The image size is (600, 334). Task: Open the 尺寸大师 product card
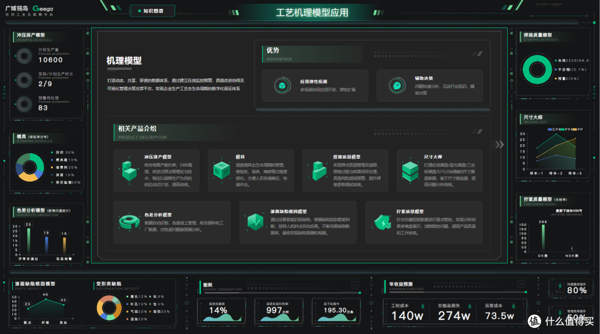439,171
